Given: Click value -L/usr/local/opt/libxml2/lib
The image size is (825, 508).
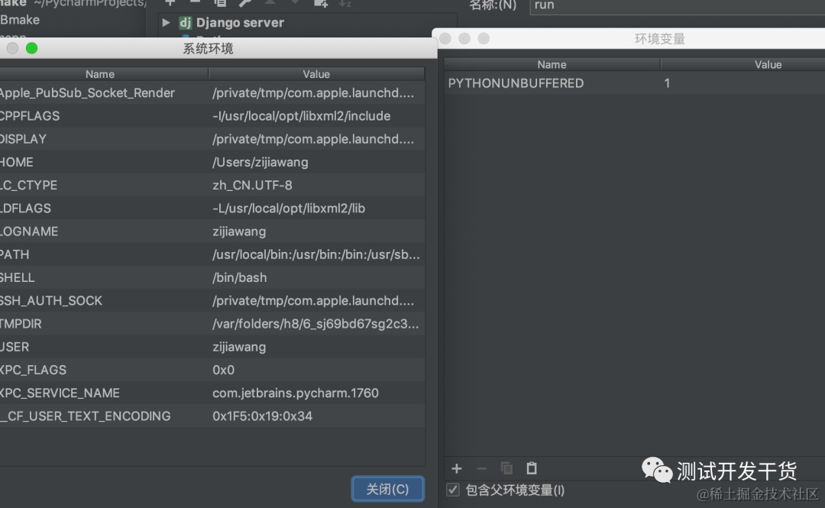Looking at the screenshot, I should (x=288, y=209).
